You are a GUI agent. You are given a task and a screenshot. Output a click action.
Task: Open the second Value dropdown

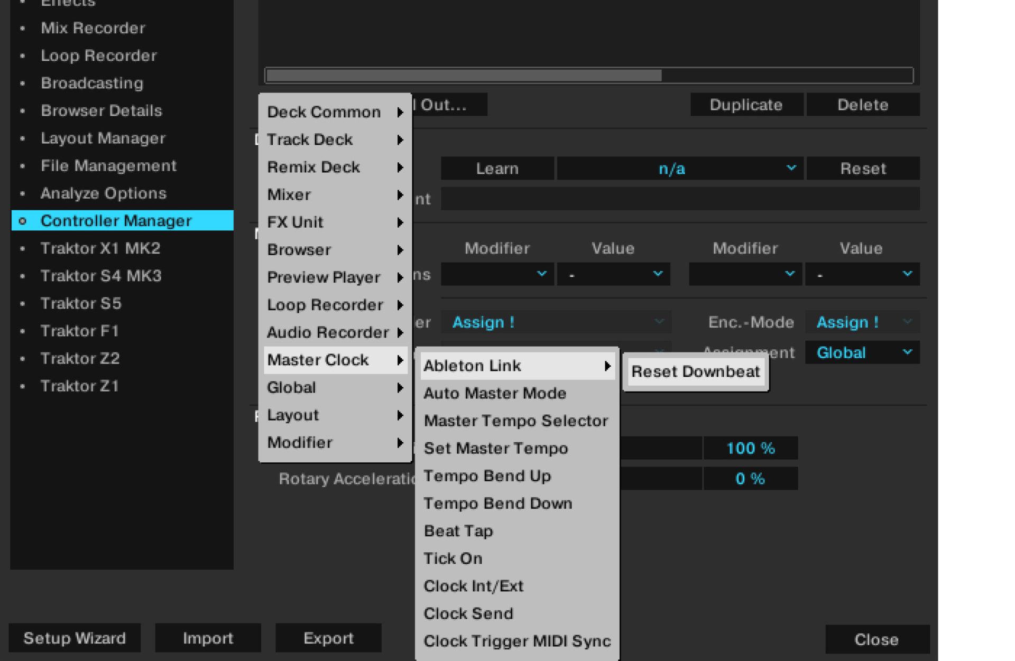pos(862,274)
